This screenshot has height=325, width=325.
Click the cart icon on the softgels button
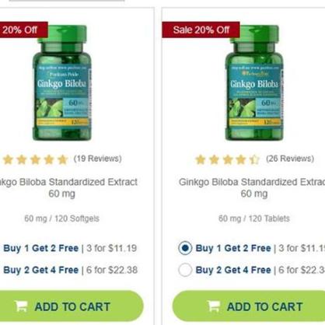pyautogui.click(x=21, y=306)
